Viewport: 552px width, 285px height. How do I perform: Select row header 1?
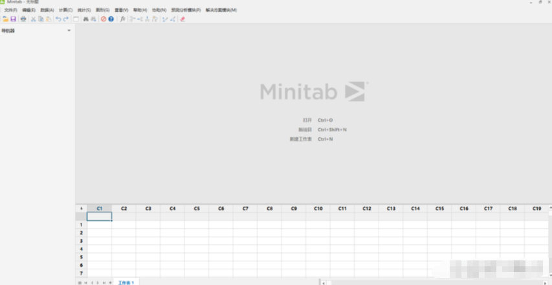(82, 225)
